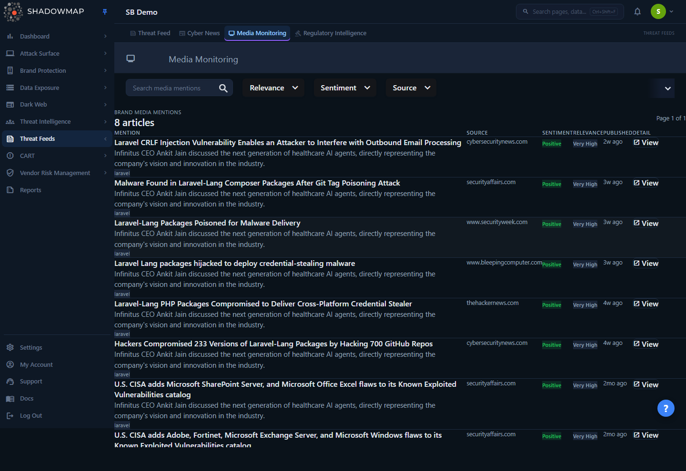Screen dimensions: 686x471
Task: Click the Threat Feeds sidebar icon
Action: tap(10, 139)
